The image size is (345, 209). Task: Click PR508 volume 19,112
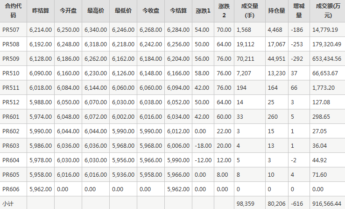[246, 44]
